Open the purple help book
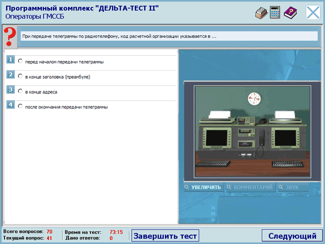 290,13
